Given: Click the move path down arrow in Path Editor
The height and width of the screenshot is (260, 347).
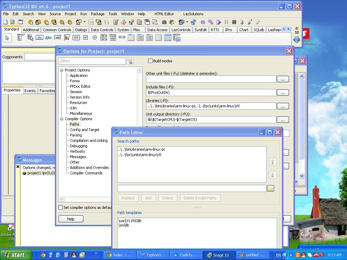Looking at the screenshot, I should [x=272, y=175].
